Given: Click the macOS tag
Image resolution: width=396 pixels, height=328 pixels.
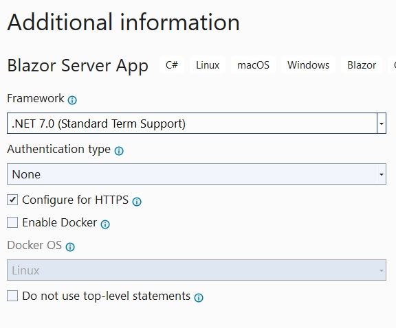Looking at the screenshot, I should pyautogui.click(x=253, y=65).
